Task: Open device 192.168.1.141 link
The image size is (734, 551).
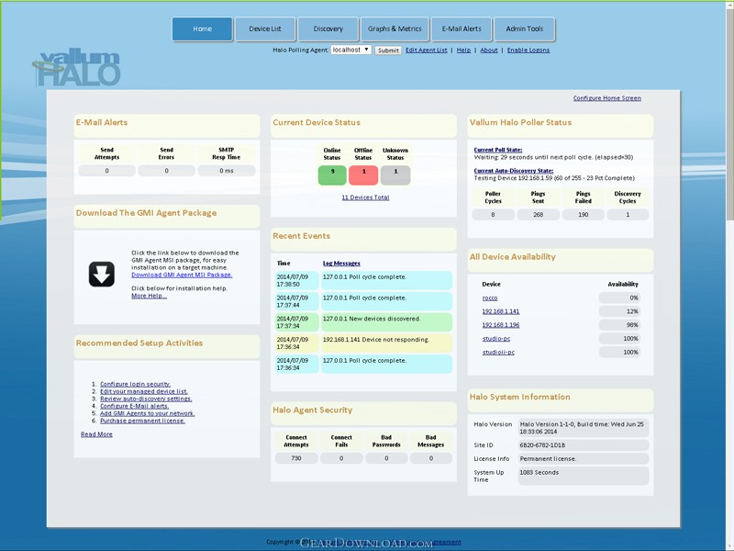Action: (x=501, y=311)
